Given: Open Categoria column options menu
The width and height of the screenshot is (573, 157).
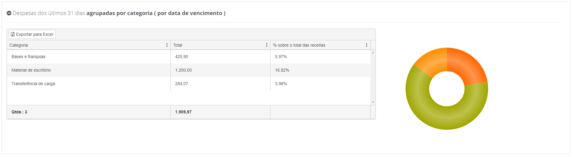Looking at the screenshot, I should 167,45.
